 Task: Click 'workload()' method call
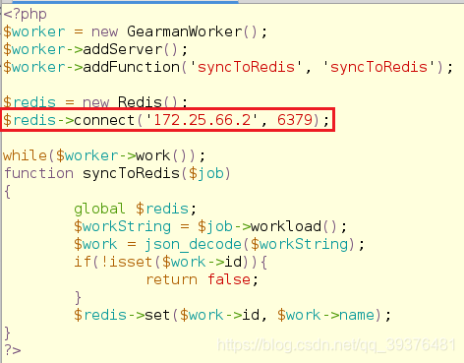[294, 226]
